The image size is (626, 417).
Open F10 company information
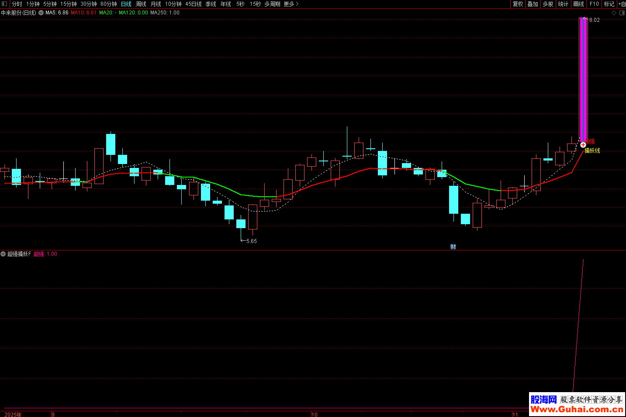point(594,4)
